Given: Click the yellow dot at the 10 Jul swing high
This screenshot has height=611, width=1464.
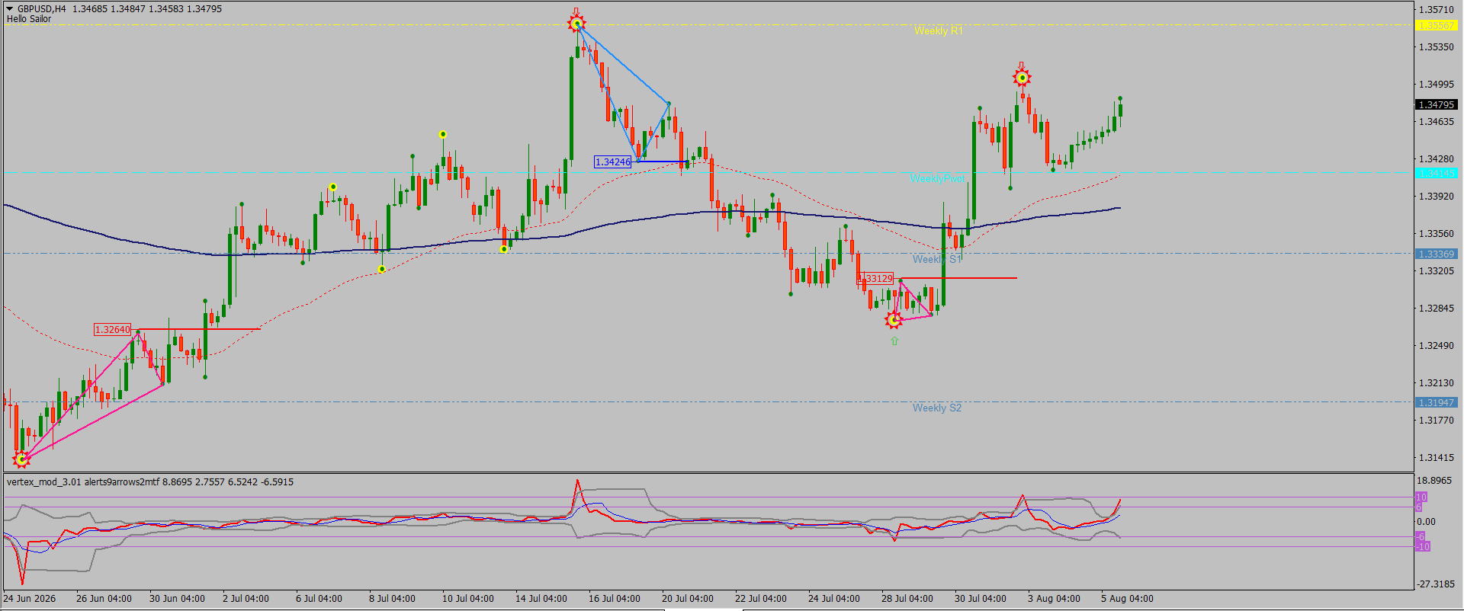Looking at the screenshot, I should (x=442, y=134).
